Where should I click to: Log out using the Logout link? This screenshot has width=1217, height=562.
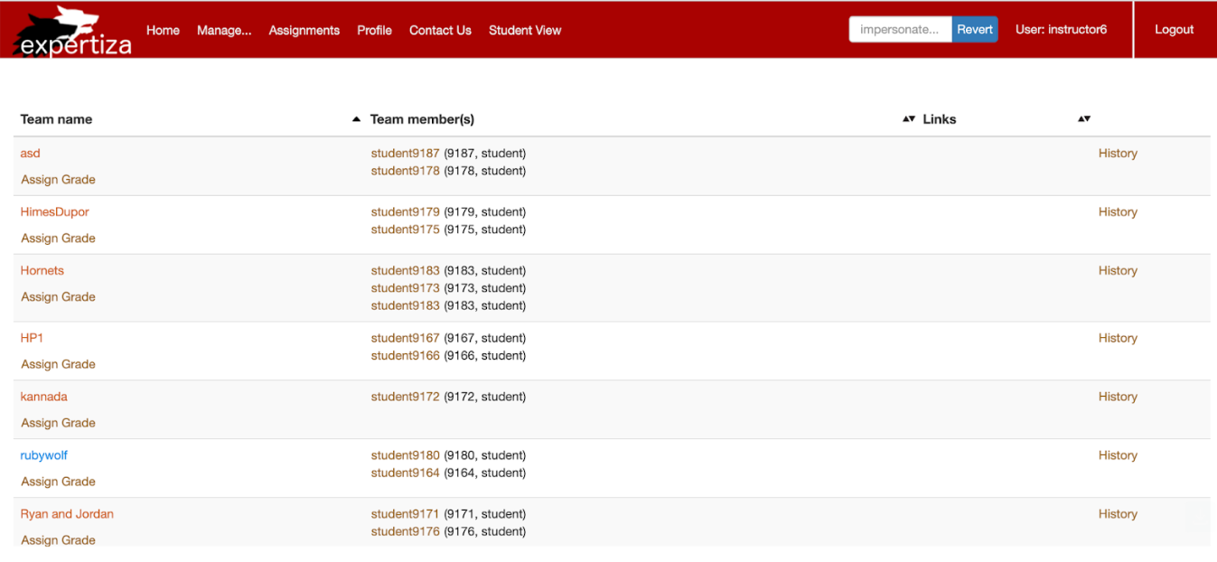[x=1174, y=30]
